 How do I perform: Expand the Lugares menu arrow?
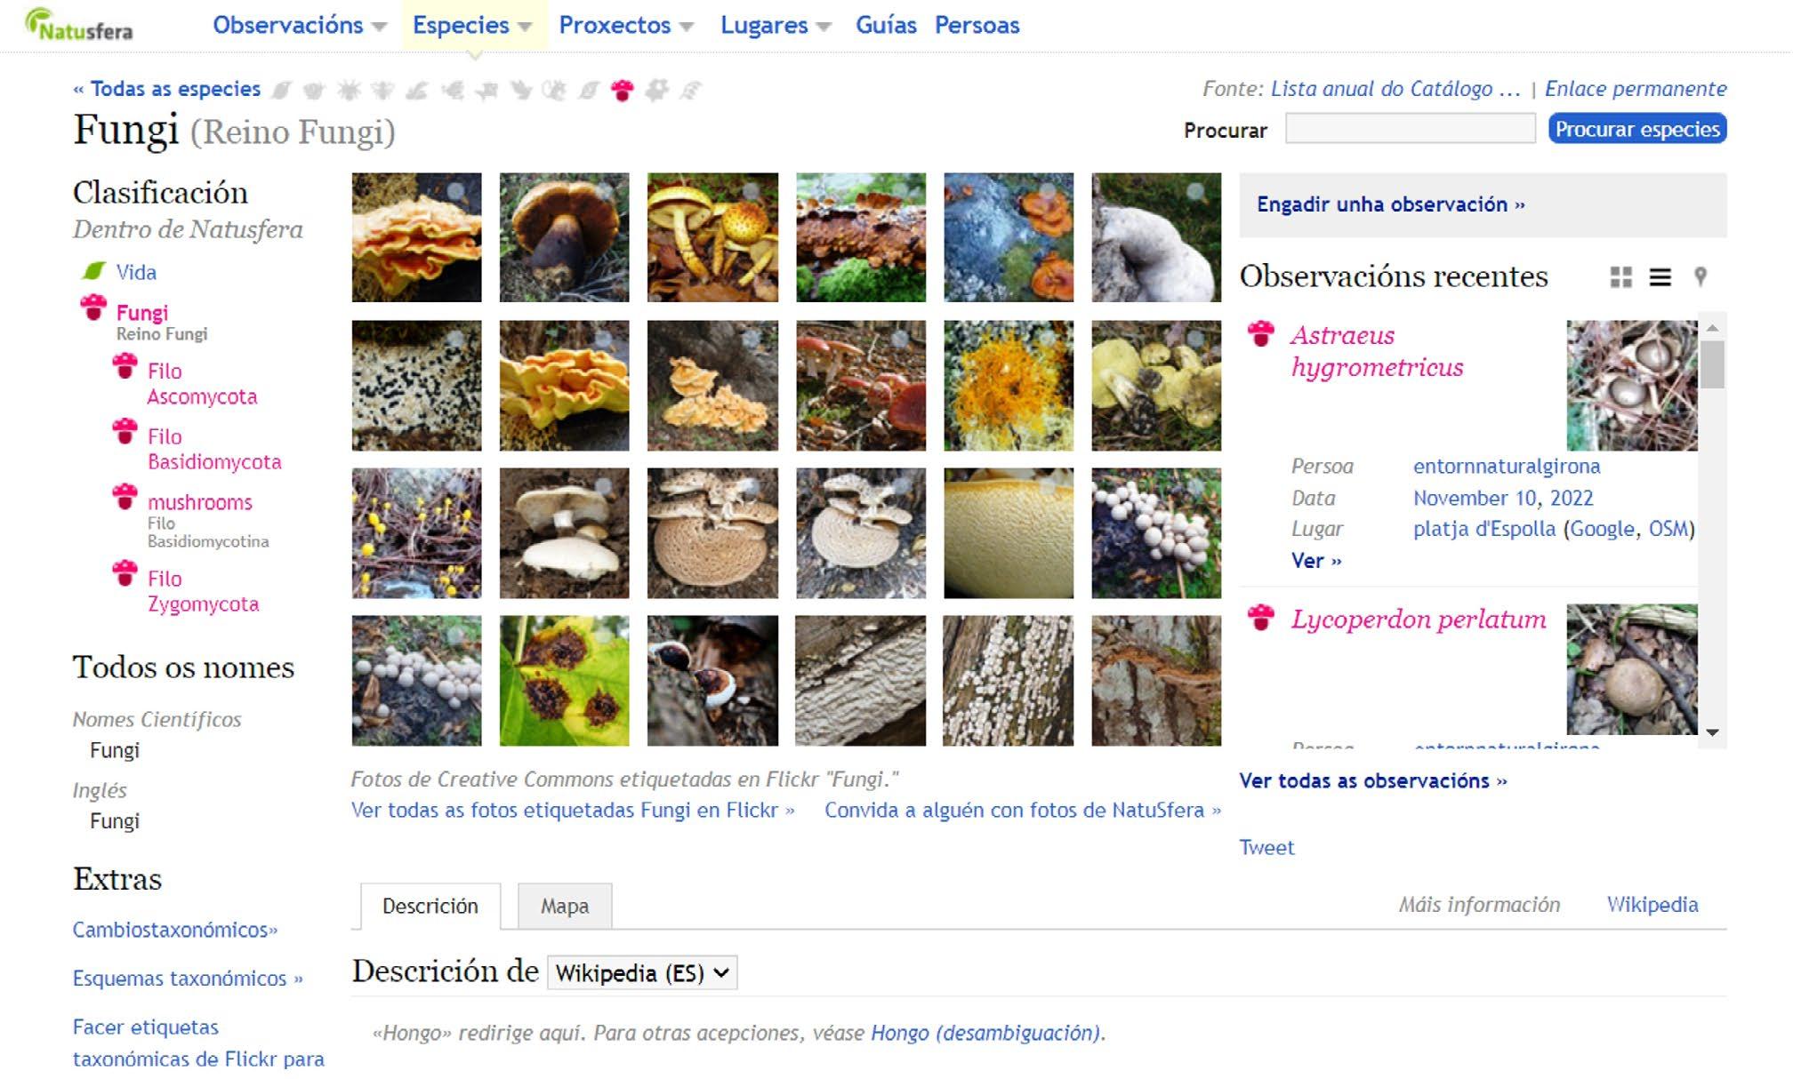(824, 27)
